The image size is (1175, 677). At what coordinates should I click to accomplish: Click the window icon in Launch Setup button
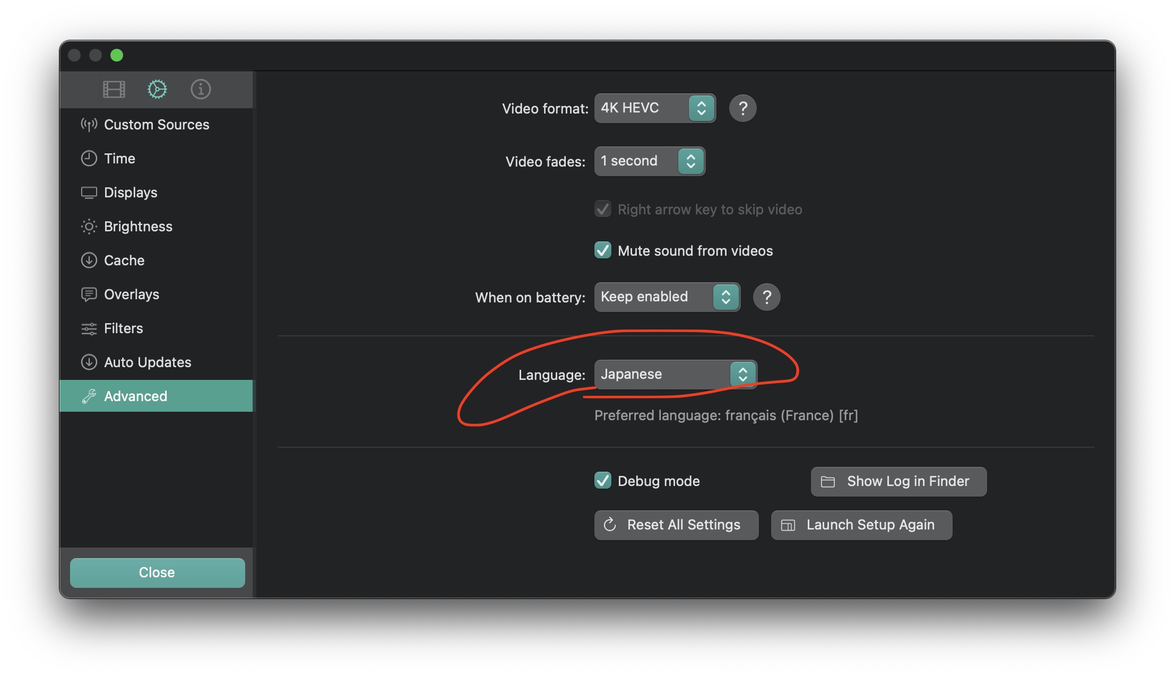(788, 525)
